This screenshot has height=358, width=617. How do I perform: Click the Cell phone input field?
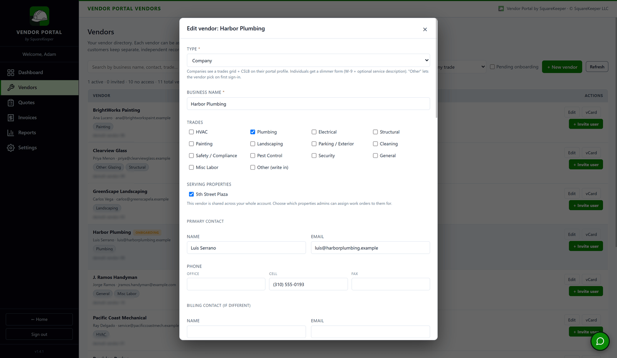point(308,284)
